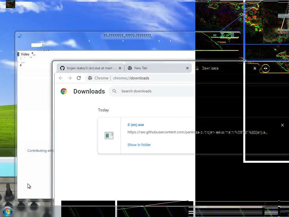
Task: Close the New Tab tab
Action: (187, 68)
